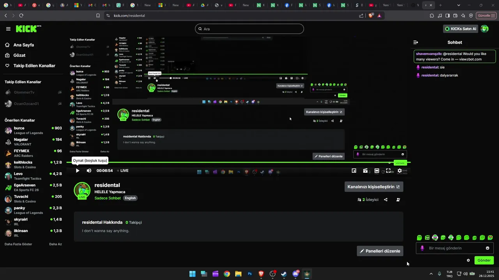This screenshot has width=499, height=280.
Task: Click the LIVE indicator in the player
Action: (122, 171)
